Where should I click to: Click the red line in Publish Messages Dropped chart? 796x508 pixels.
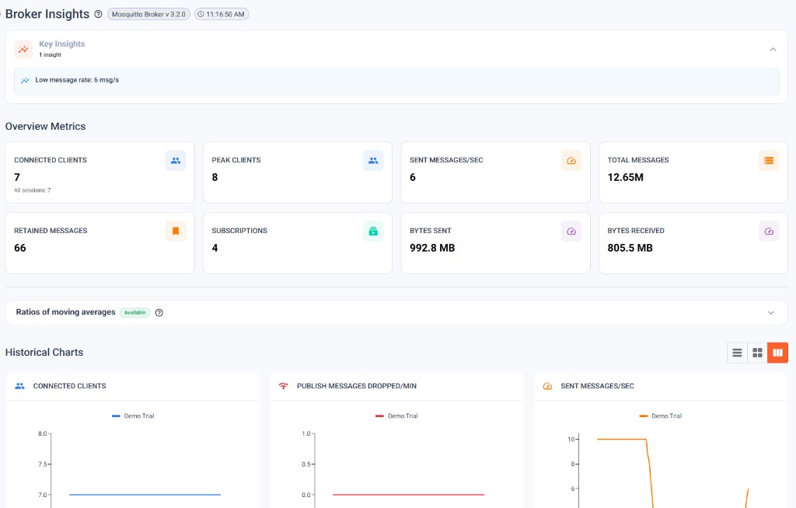click(x=408, y=494)
